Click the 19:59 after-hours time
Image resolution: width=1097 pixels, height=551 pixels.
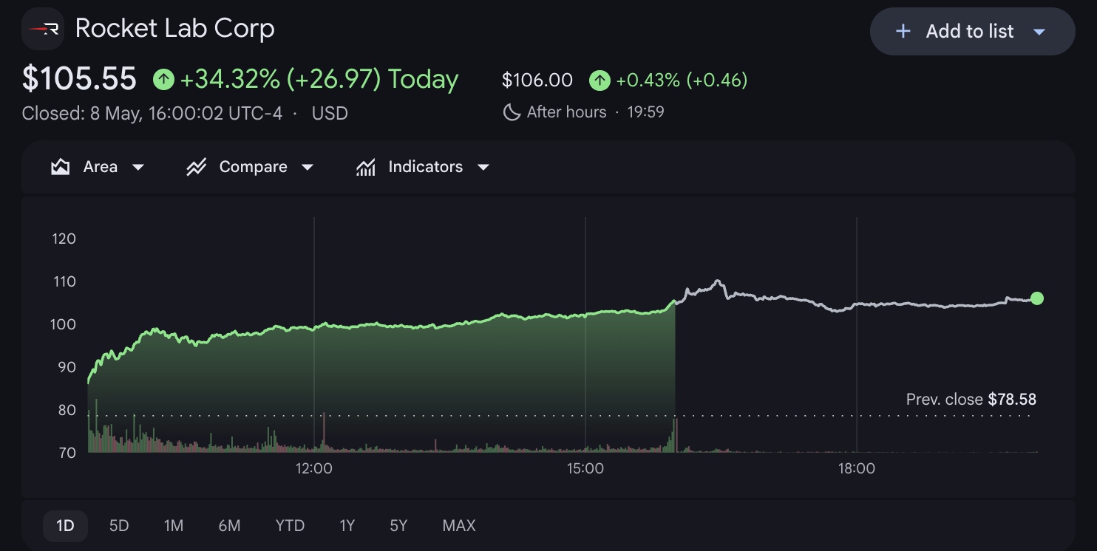[x=645, y=112]
